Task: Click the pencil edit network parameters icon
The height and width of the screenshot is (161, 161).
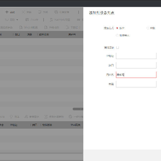Action: [x=46, y=117]
